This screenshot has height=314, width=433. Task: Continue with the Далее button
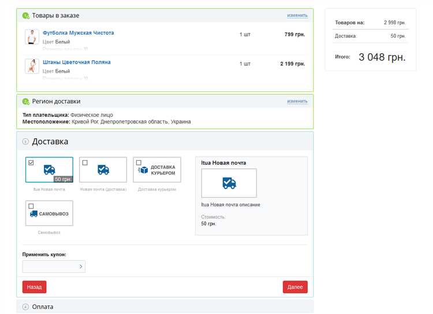295,287
